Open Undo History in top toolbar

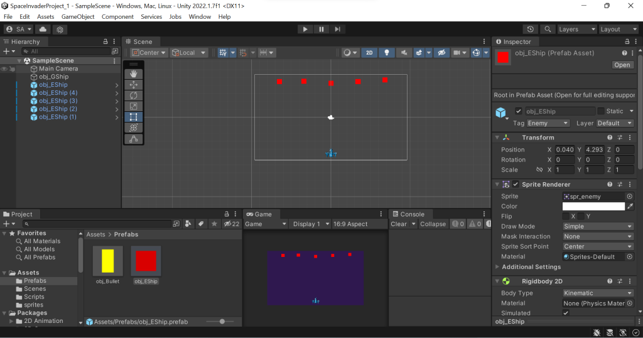pos(531,29)
